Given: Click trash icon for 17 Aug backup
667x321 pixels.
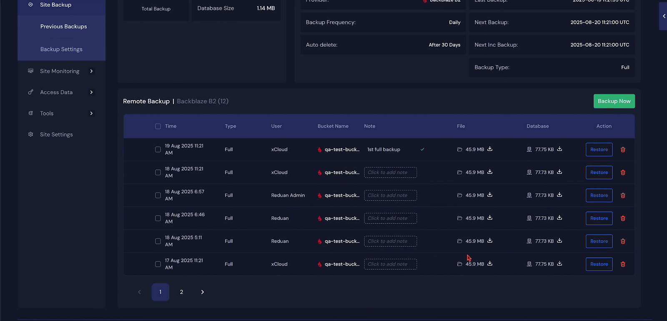Looking at the screenshot, I should coord(623,264).
